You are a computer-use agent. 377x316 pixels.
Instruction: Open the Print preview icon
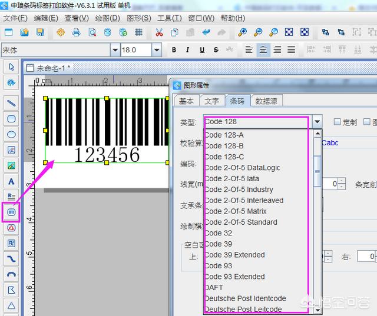92,32
